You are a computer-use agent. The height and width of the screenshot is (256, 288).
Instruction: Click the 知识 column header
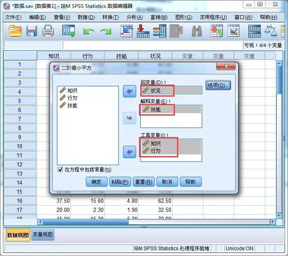(x=54, y=56)
